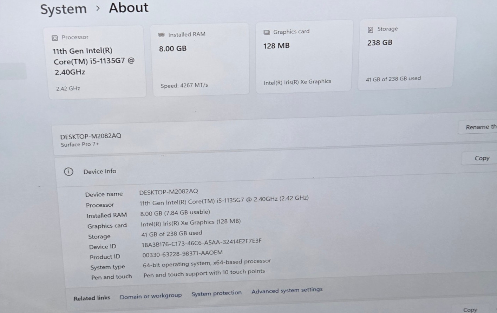Select '8.00 GB (7.84 GB usable)' text
497x313 pixels.
[175, 213]
